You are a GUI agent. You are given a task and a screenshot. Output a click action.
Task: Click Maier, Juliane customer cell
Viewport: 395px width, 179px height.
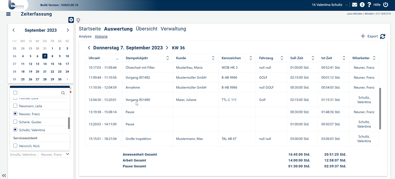point(186,100)
